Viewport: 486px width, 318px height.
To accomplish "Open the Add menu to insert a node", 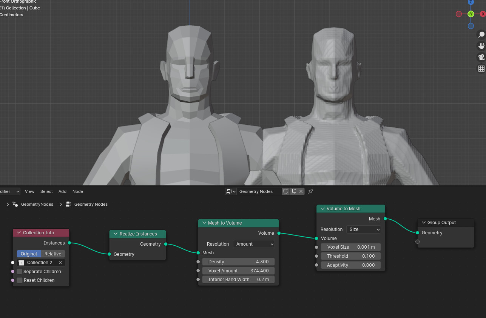I will click(62, 191).
